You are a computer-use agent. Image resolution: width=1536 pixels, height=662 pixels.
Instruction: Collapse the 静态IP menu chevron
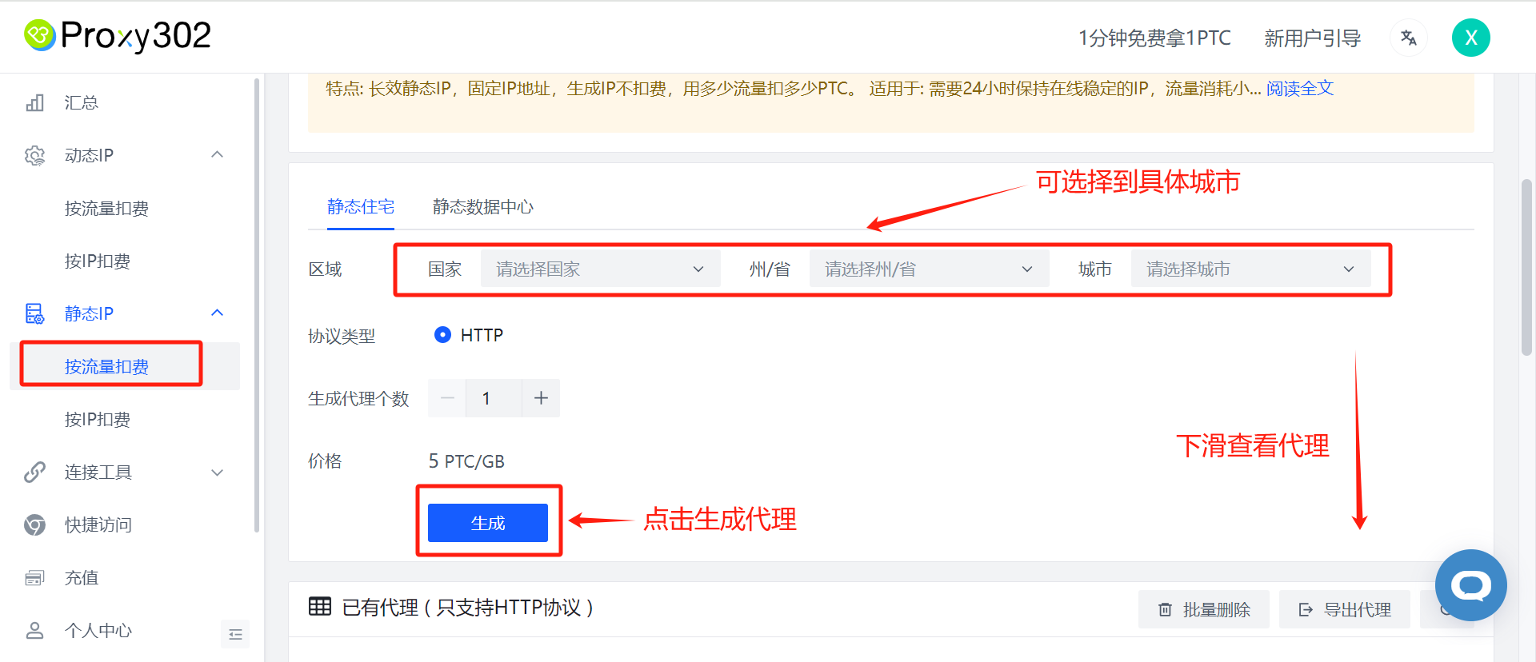(x=217, y=313)
